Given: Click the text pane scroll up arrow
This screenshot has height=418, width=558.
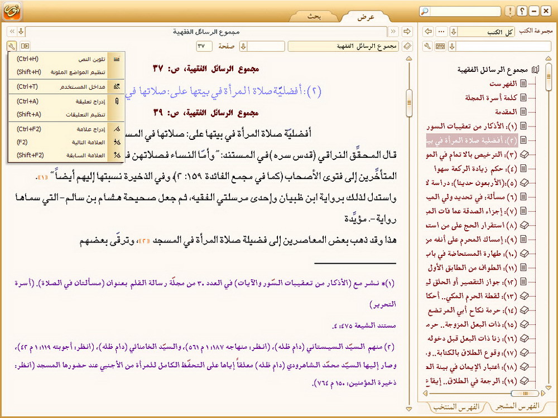Looking at the screenshot, I should coord(409,59).
